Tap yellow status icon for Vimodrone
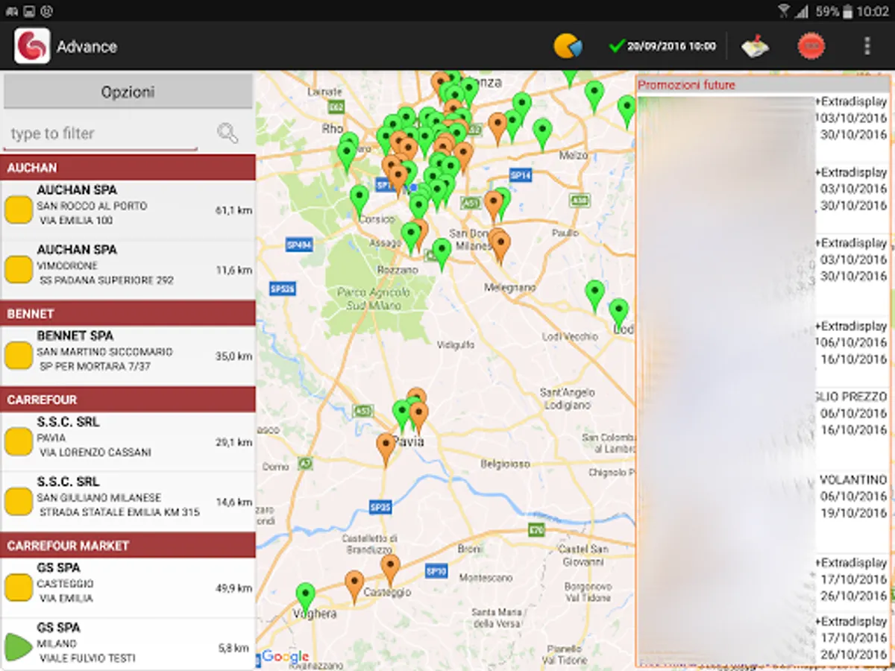Viewport: 895px width, 671px height. point(18,269)
